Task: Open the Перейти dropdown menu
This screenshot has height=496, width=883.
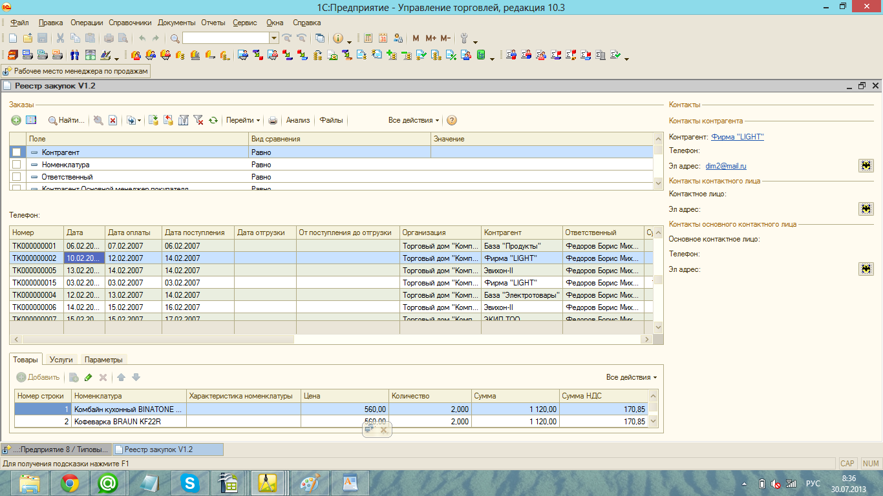Action: (243, 120)
